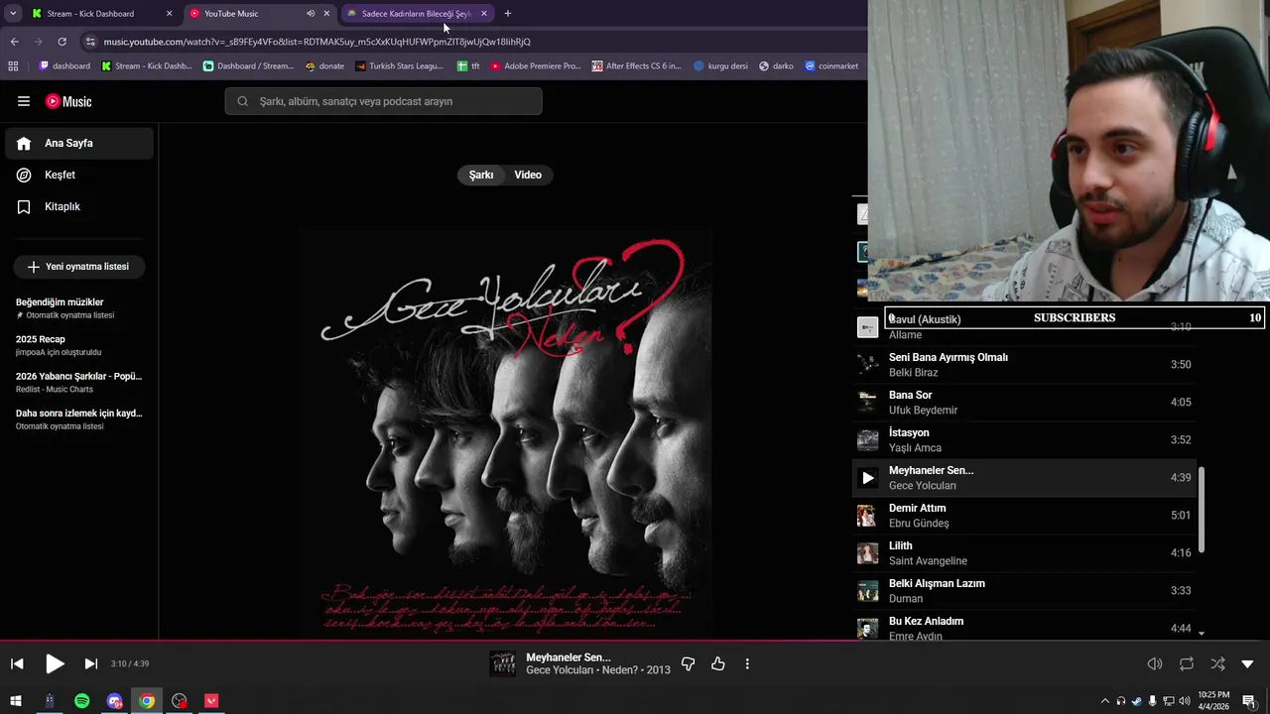Screen dimensions: 1270x714
Task: Click the play icon on the Meyhaneler Sen row
Action: (x=868, y=478)
